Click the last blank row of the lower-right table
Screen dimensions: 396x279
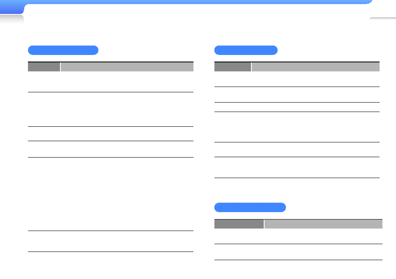(x=298, y=252)
